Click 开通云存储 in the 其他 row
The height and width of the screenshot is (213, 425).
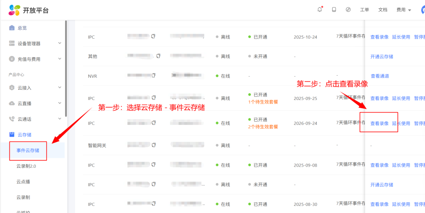[x=382, y=57]
